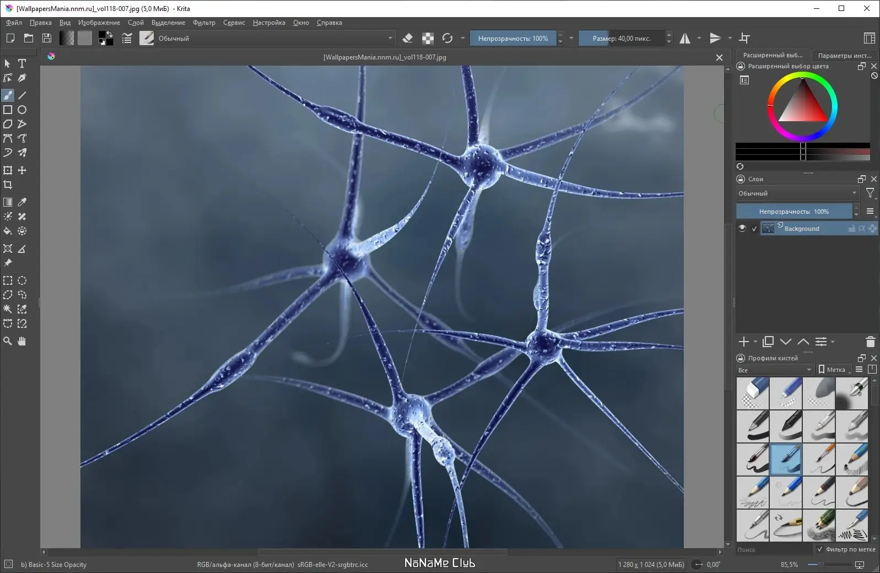Select the Pan hand tool
Screen dimensions: 880x573
(x=22, y=341)
